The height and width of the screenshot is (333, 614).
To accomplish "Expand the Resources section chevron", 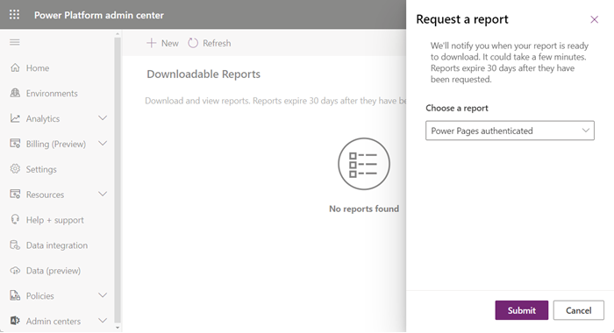I will (103, 194).
